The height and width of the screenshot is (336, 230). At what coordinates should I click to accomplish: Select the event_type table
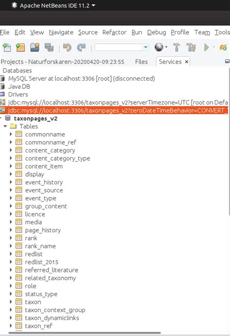tap(41, 198)
